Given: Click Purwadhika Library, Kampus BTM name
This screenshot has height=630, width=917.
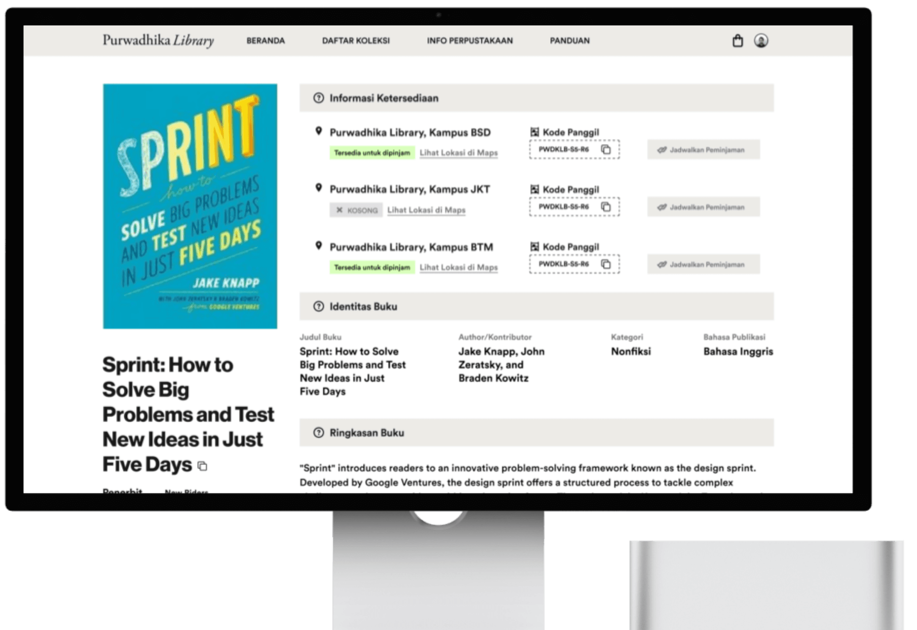Looking at the screenshot, I should (411, 247).
